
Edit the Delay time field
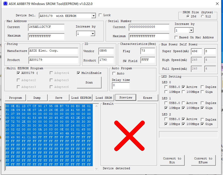[x=121, y=86]
